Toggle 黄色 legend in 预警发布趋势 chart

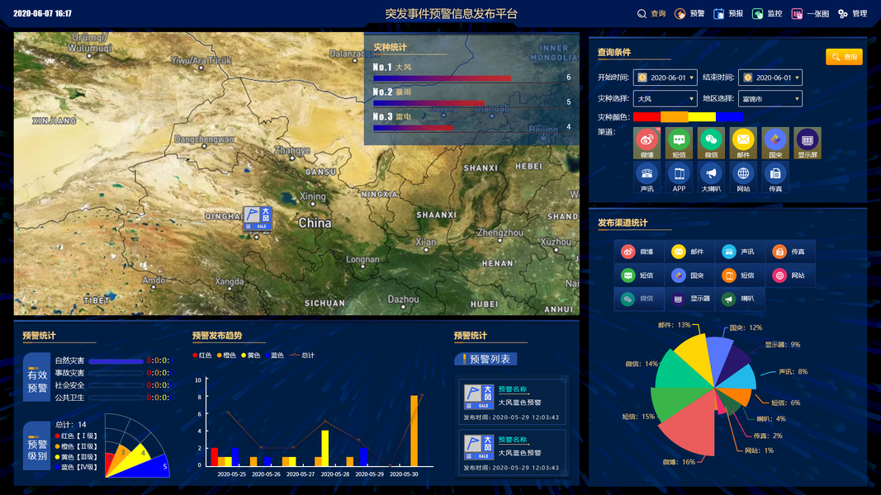250,356
